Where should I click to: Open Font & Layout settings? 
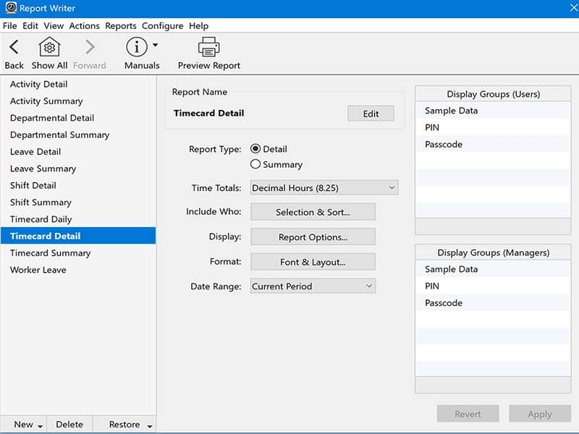coord(313,262)
